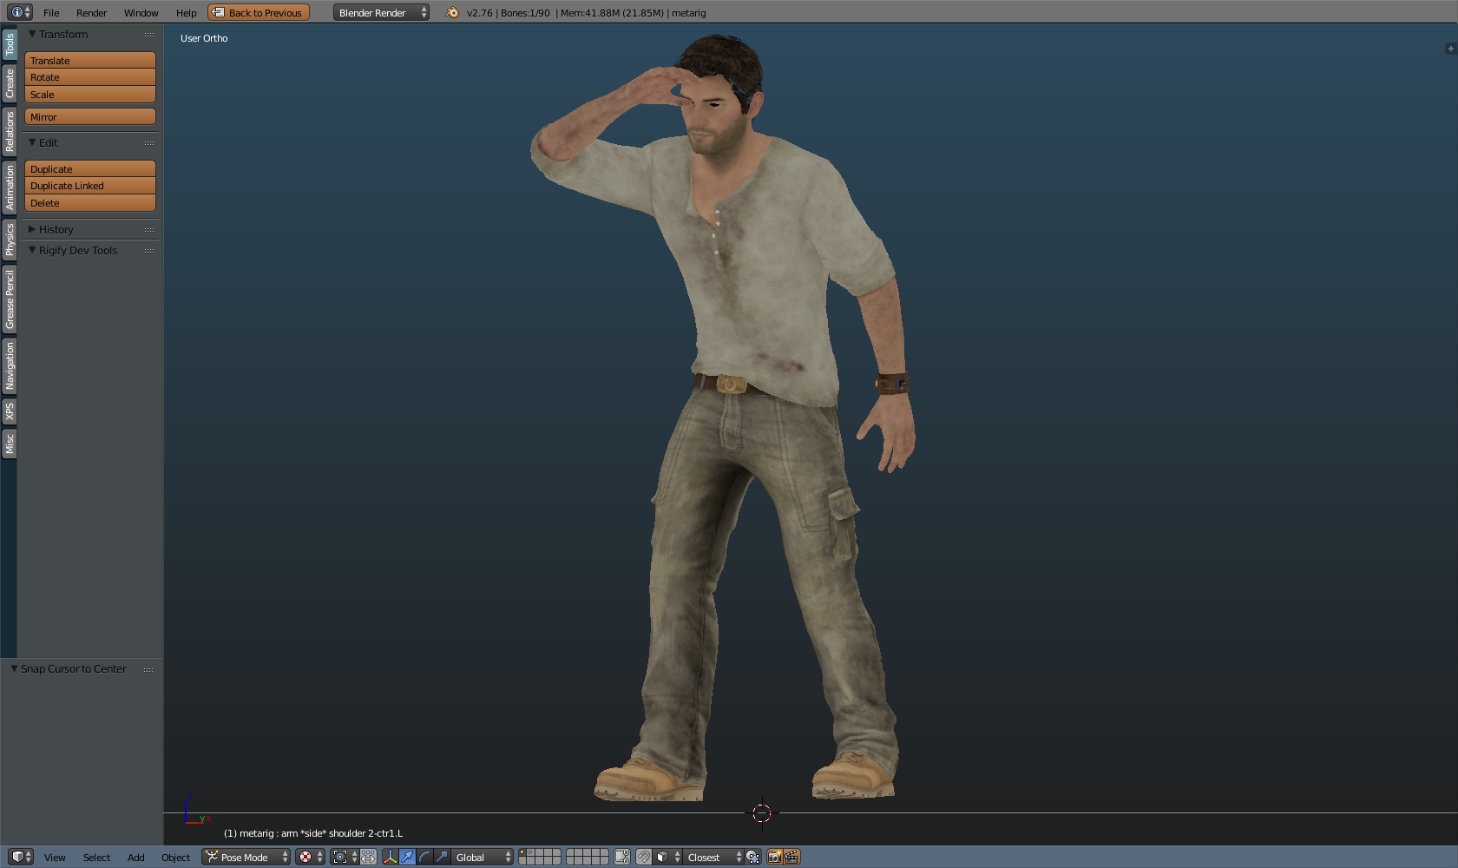
Task: Click the Blender logo icon in header
Action: pyautogui.click(x=451, y=12)
